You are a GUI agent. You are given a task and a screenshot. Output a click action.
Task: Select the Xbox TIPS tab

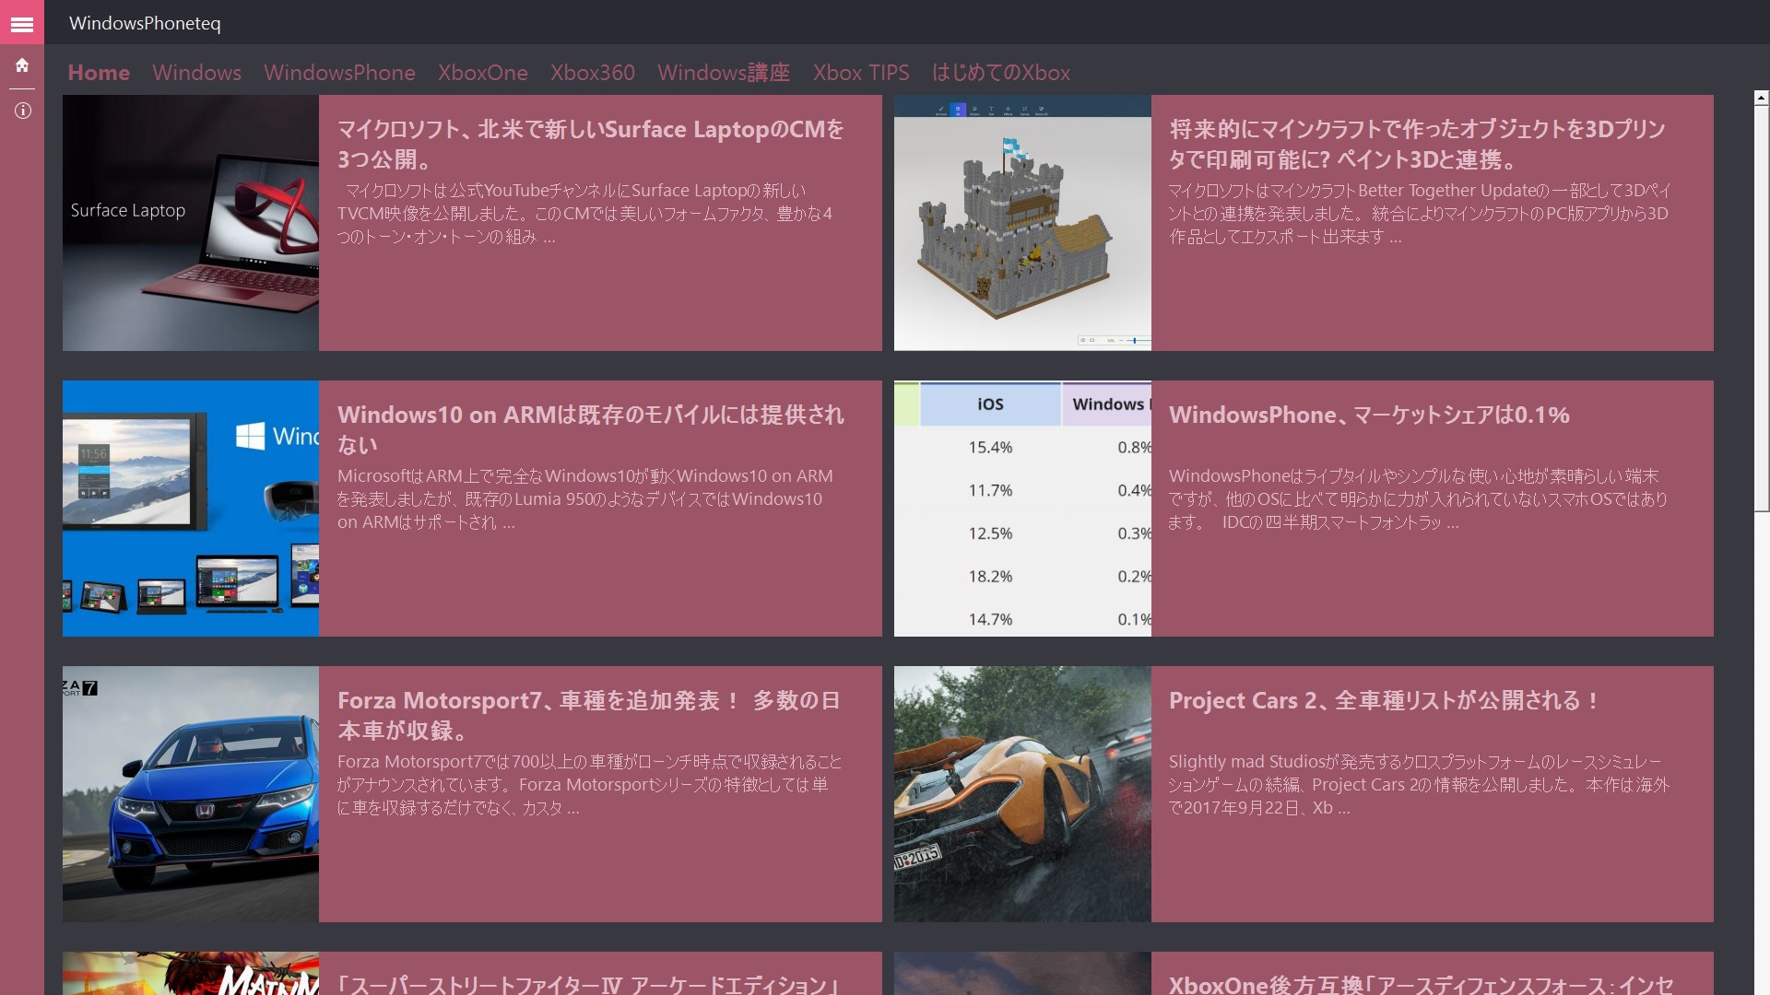pyautogui.click(x=860, y=73)
